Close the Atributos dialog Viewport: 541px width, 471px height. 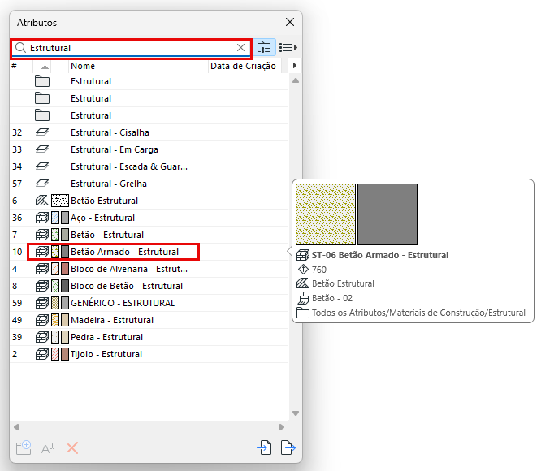point(290,22)
